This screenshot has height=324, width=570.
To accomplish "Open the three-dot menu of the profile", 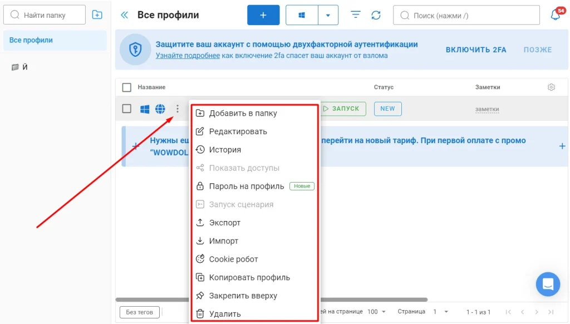I will click(178, 109).
